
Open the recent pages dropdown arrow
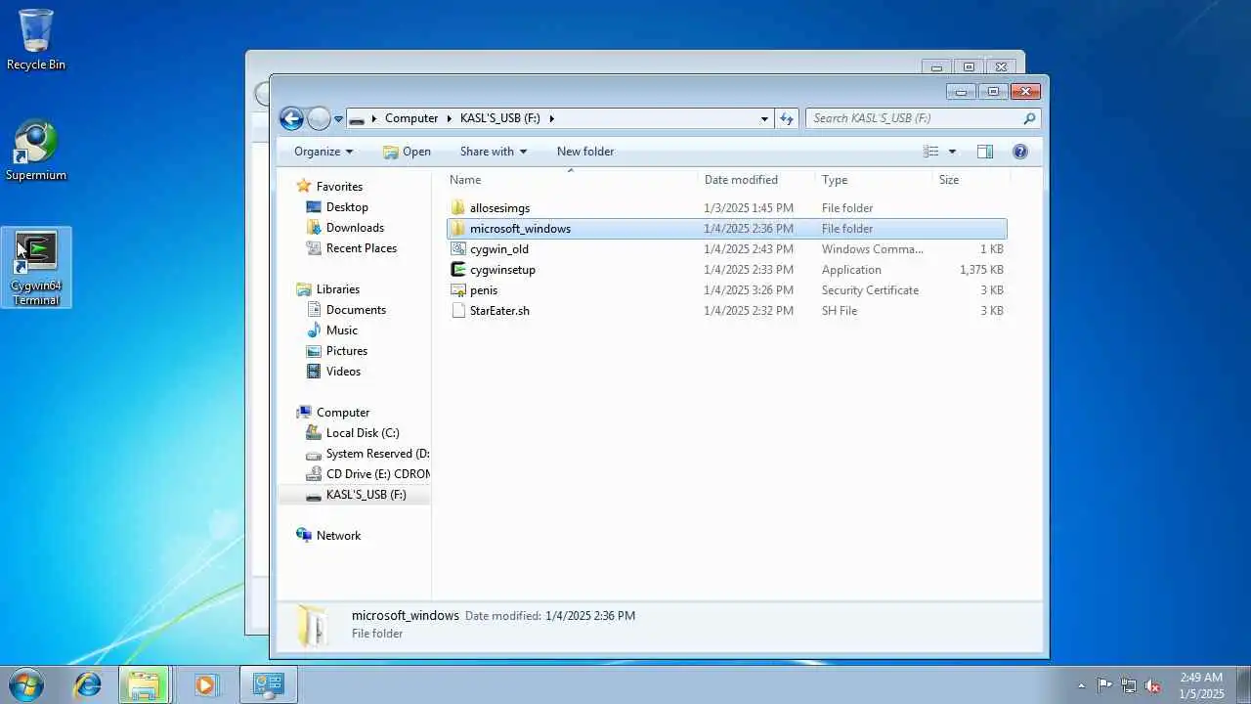coord(338,119)
